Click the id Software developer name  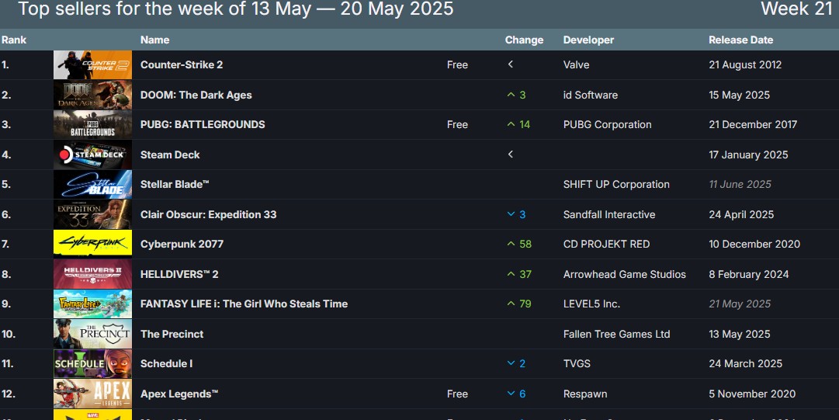tap(590, 95)
